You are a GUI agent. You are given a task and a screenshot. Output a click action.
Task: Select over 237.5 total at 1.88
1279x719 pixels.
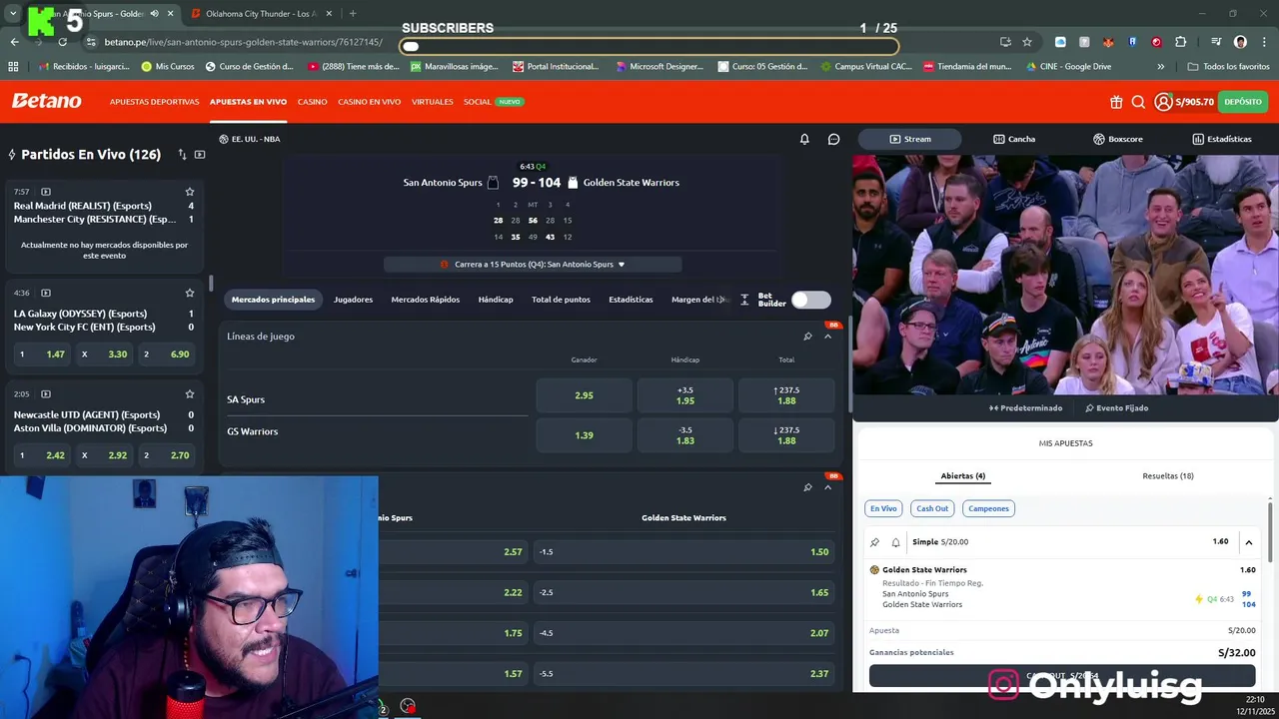(x=786, y=395)
